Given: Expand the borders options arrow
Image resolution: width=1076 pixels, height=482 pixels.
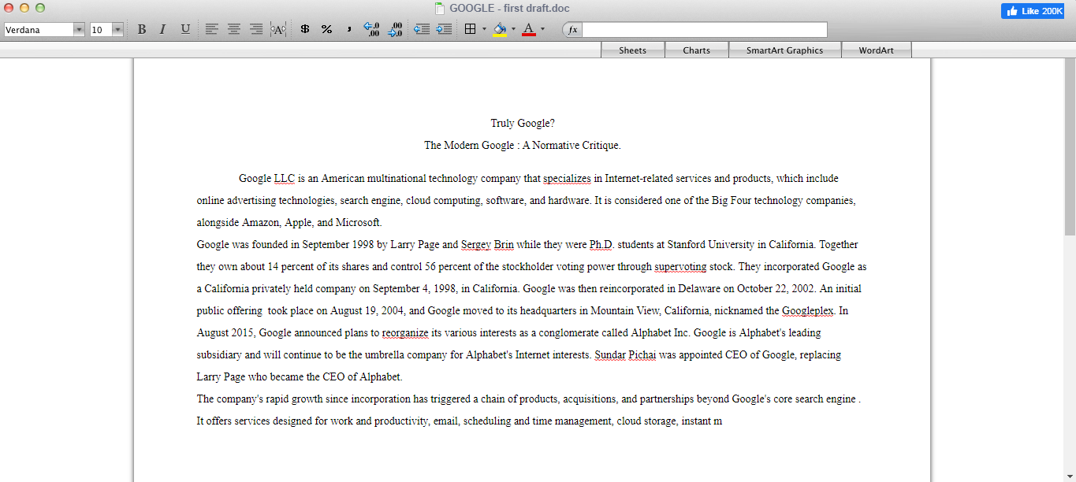Looking at the screenshot, I should click(x=484, y=29).
